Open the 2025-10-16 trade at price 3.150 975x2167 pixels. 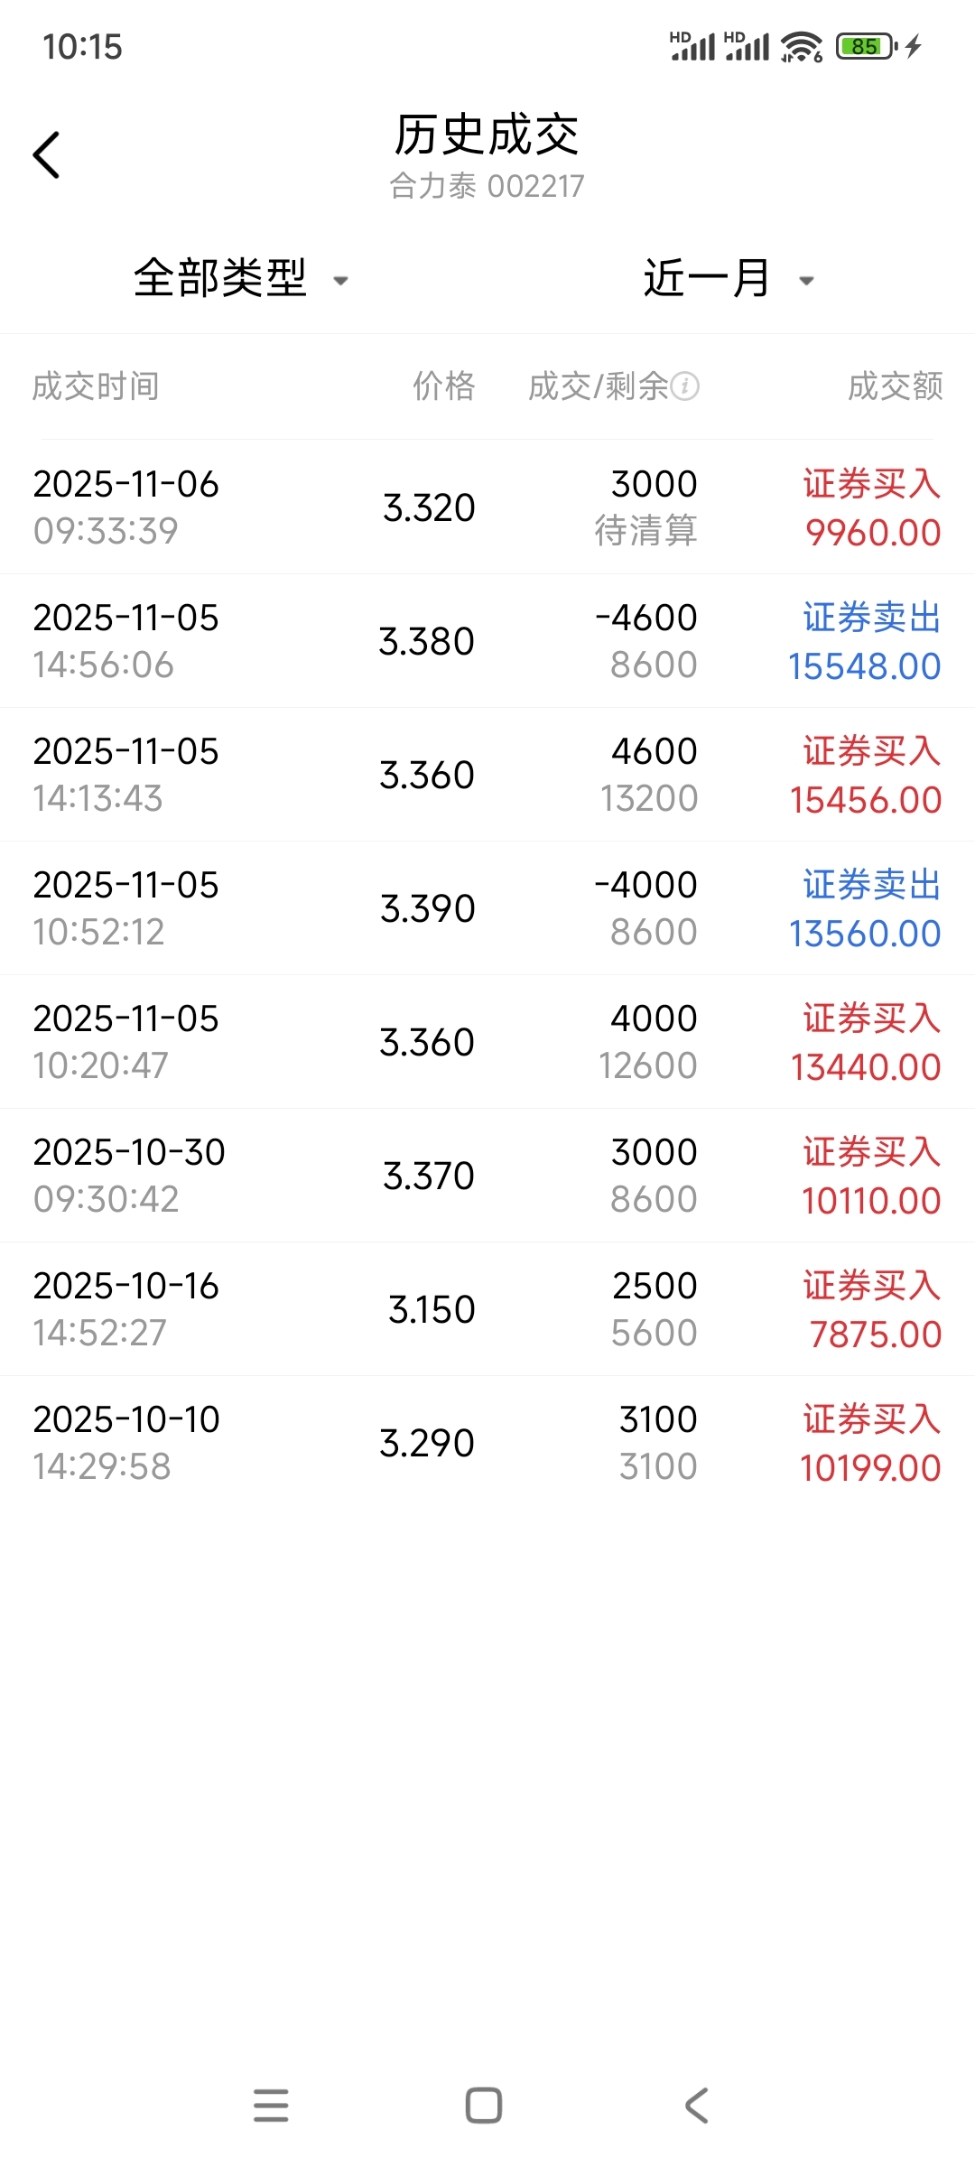click(x=487, y=1309)
